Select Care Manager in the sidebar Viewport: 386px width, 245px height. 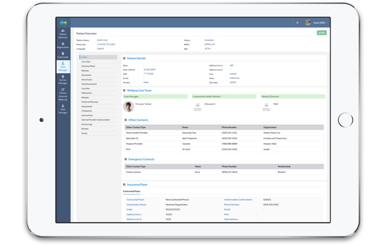63,67
